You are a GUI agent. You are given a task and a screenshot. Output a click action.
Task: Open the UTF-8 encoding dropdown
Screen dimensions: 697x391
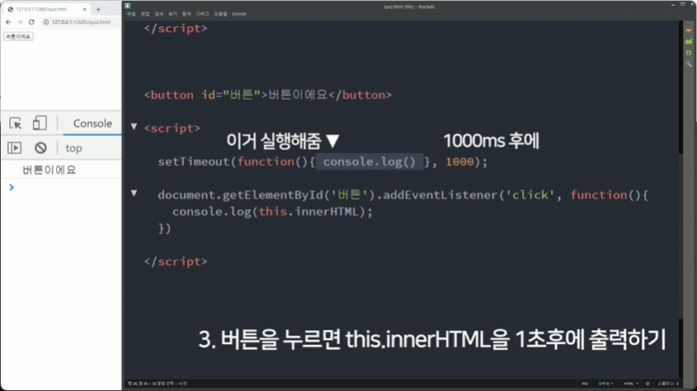(605, 384)
